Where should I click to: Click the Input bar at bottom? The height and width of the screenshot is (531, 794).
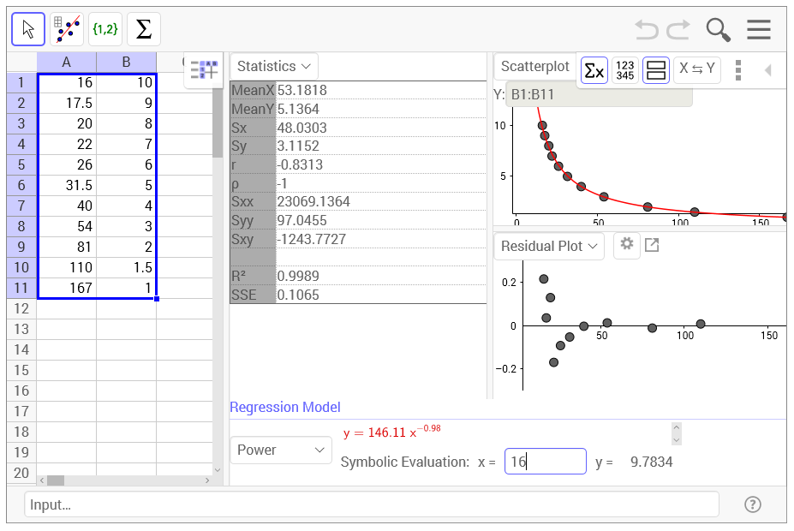[371, 504]
